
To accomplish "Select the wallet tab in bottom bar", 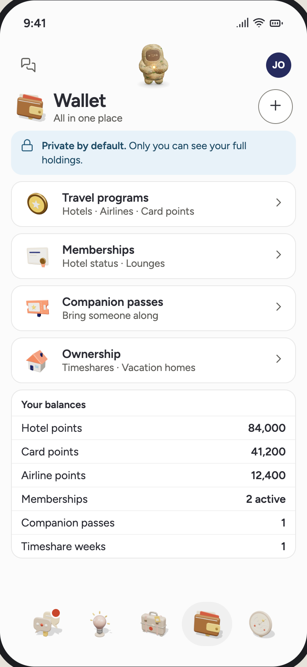I will point(207,624).
